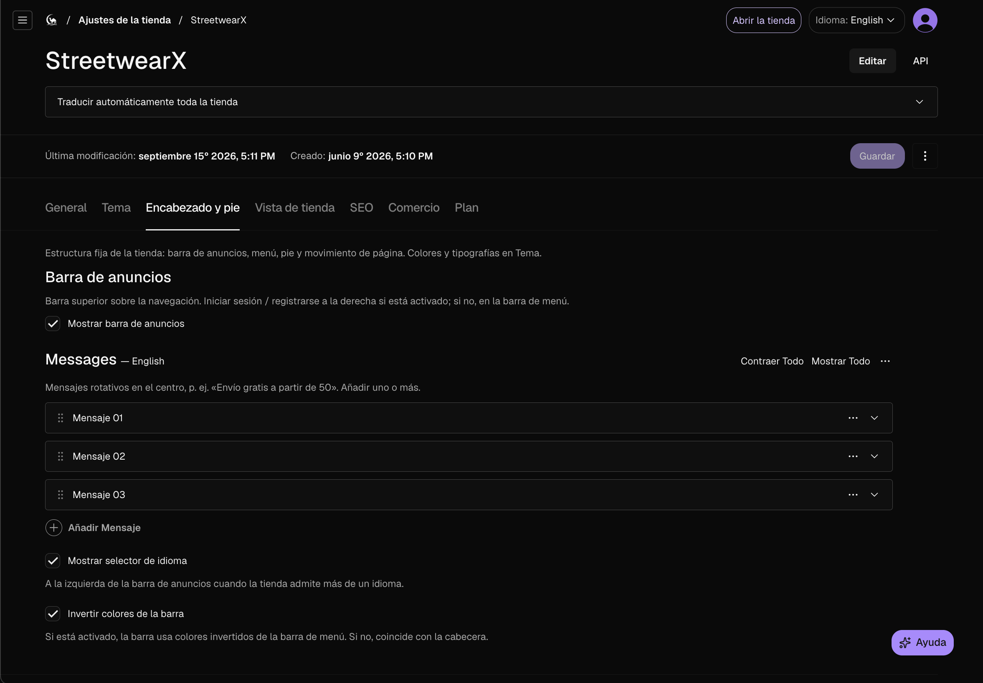Select the Encabezado y pie tab
The image size is (983, 683).
[x=193, y=207]
